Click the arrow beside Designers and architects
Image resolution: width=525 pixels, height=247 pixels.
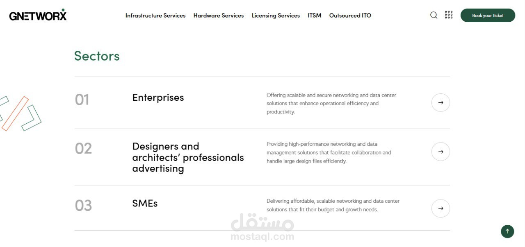coord(441,152)
